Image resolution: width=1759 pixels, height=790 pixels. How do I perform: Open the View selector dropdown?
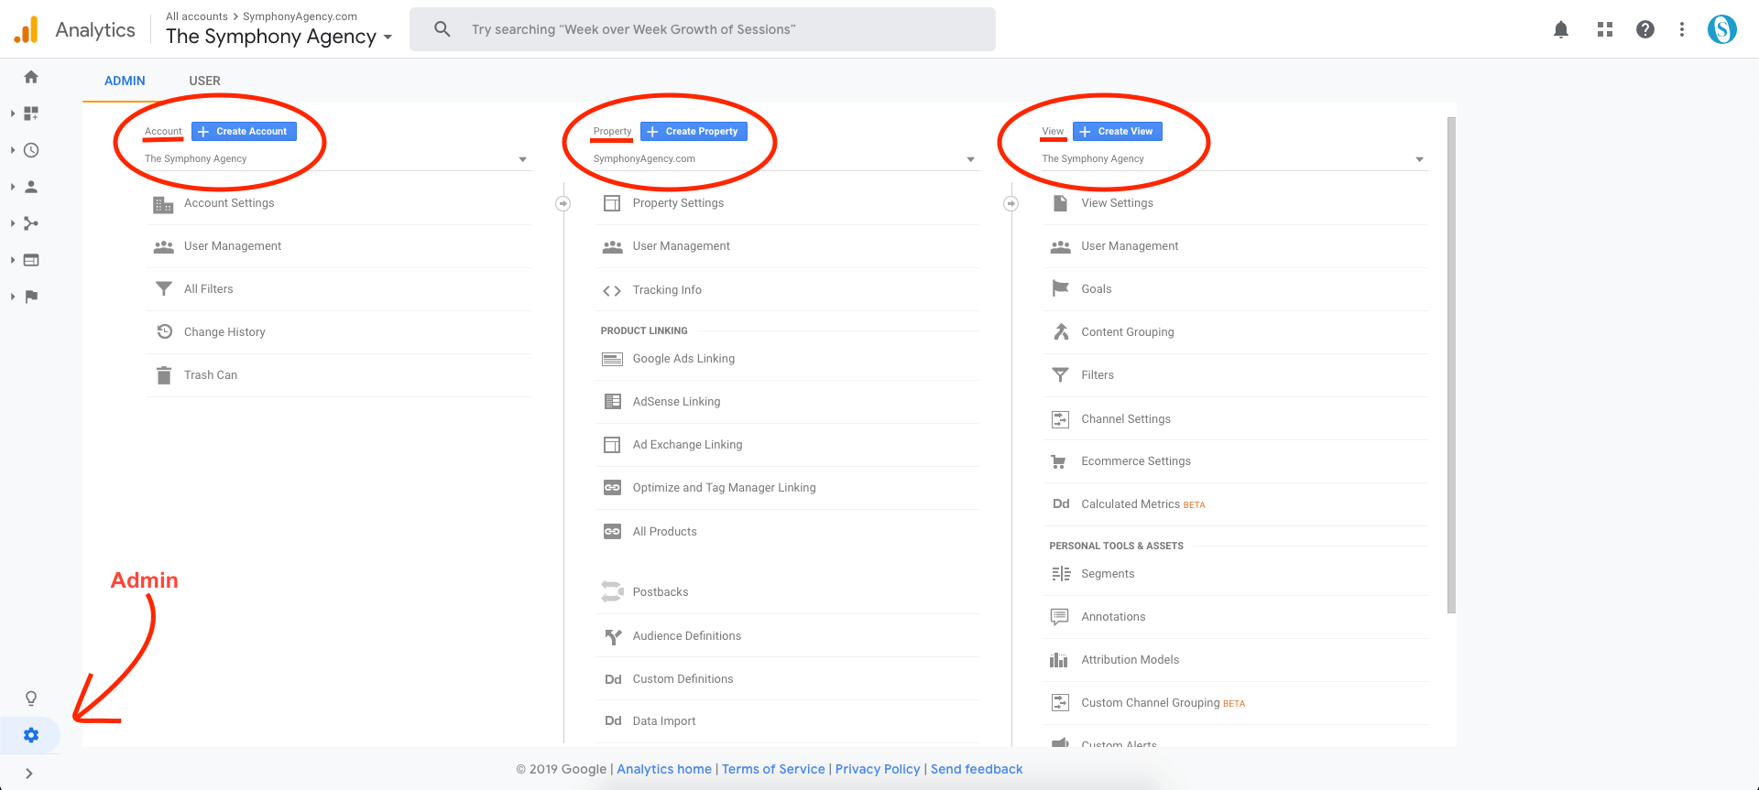(x=1234, y=159)
